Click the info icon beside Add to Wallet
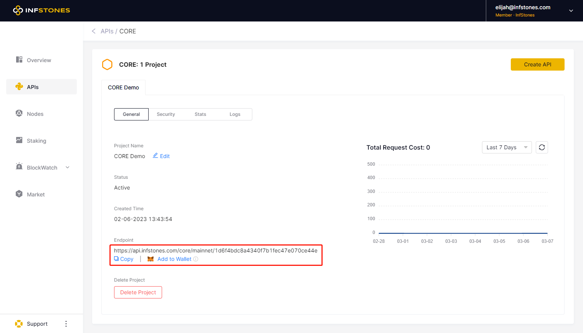The width and height of the screenshot is (583, 333). (196, 259)
